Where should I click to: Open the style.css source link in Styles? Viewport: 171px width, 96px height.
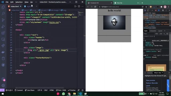(x=160, y=41)
